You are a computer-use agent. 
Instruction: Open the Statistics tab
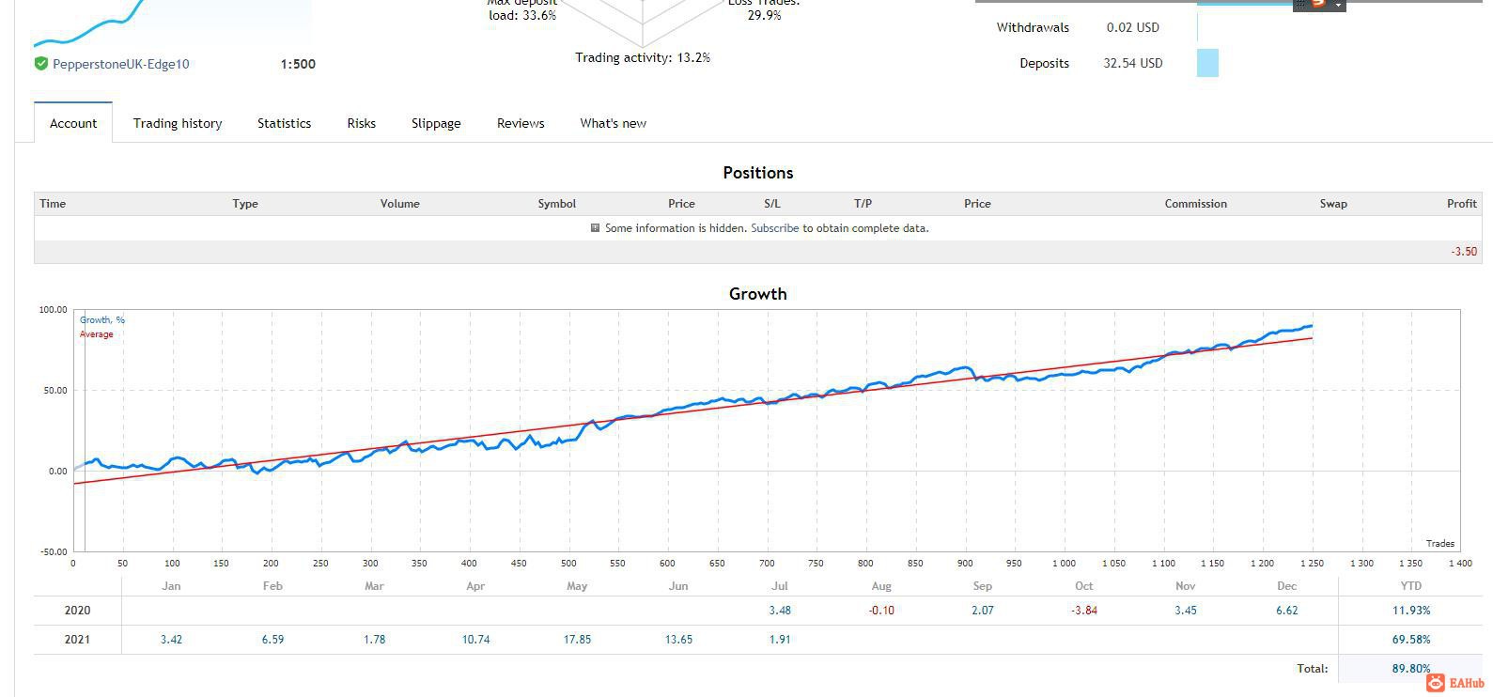(x=284, y=123)
